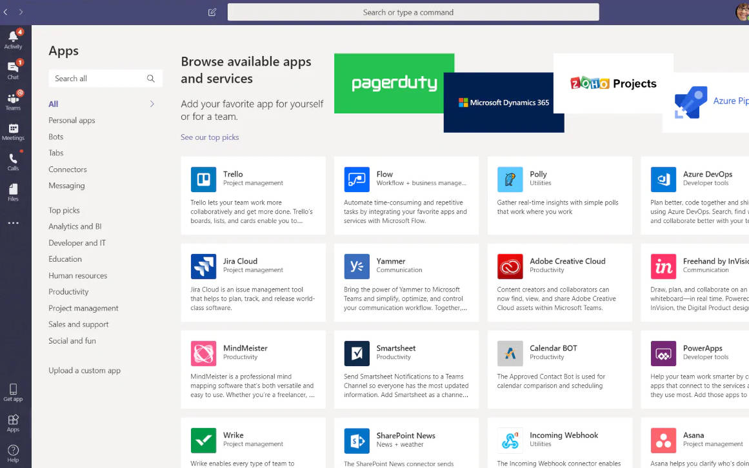Click the PagerDuty featured banner

[x=394, y=83]
